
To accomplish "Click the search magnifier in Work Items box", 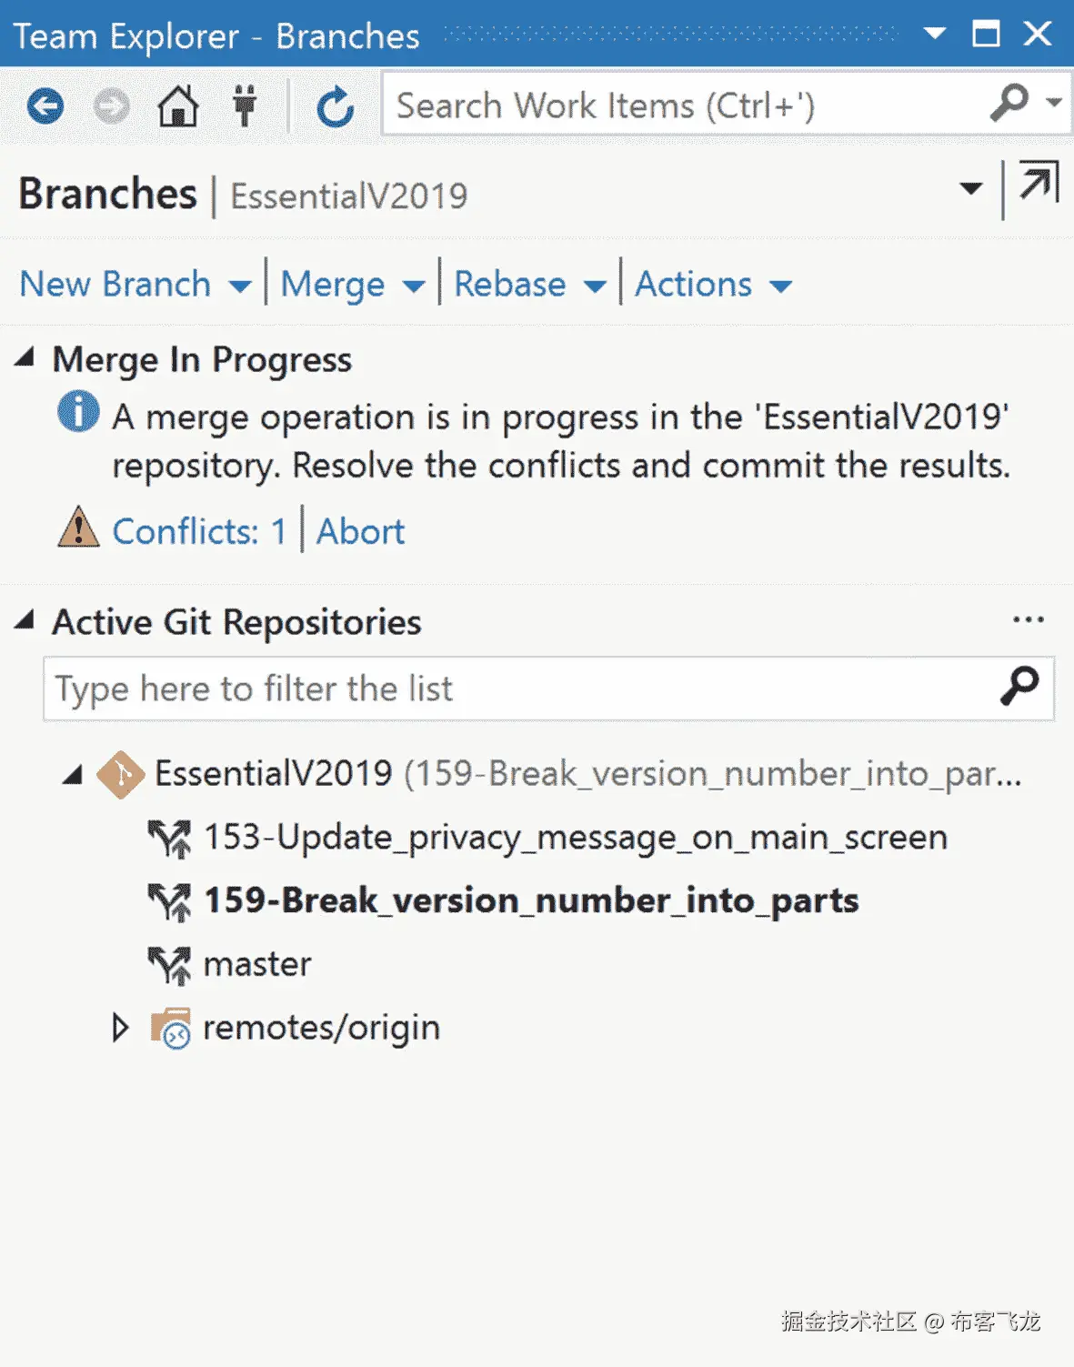I will coord(1009,104).
